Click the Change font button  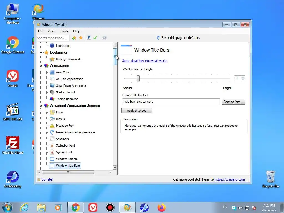click(234, 102)
